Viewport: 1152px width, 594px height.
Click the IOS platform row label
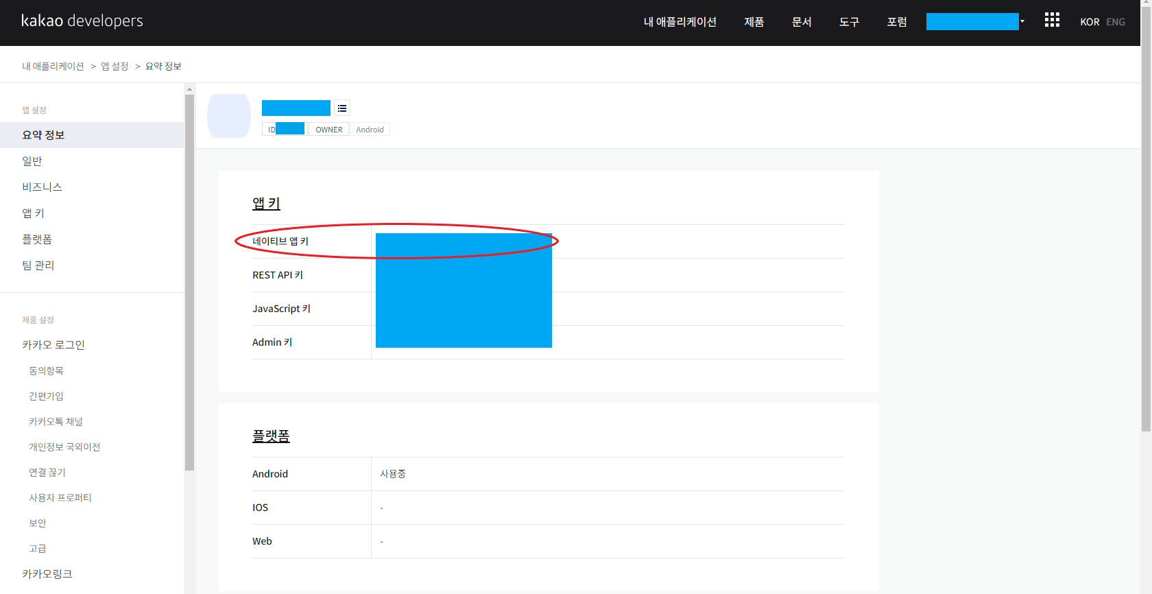[260, 508]
